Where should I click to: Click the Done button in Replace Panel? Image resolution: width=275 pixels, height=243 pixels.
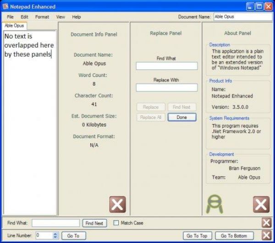tap(182, 117)
